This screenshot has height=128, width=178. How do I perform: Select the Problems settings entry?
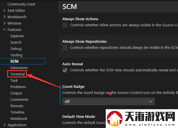tap(18, 87)
